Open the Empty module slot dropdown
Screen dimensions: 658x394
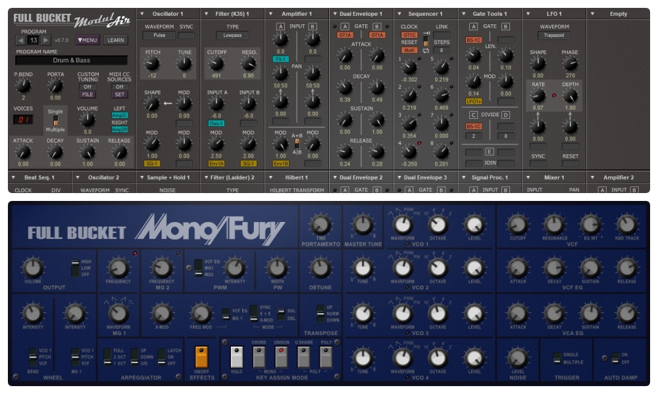coord(592,14)
